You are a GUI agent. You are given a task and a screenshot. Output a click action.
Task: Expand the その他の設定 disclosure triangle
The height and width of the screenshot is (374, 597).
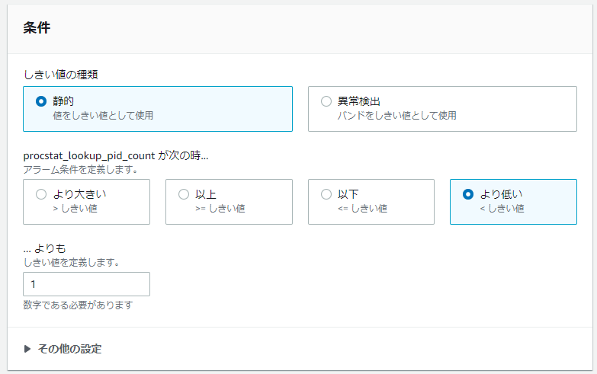tap(28, 349)
